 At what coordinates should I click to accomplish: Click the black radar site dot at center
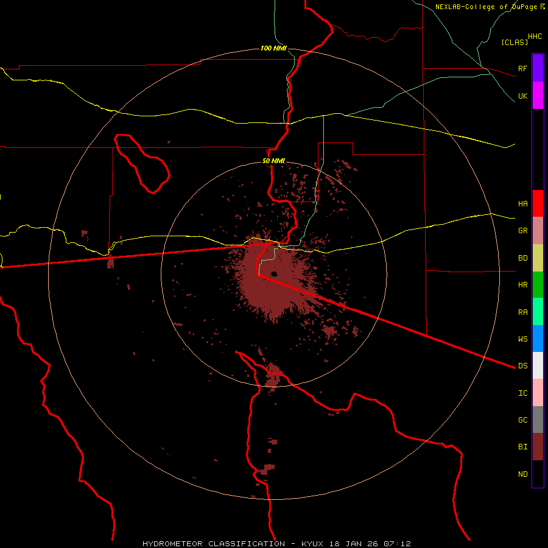[273, 273]
